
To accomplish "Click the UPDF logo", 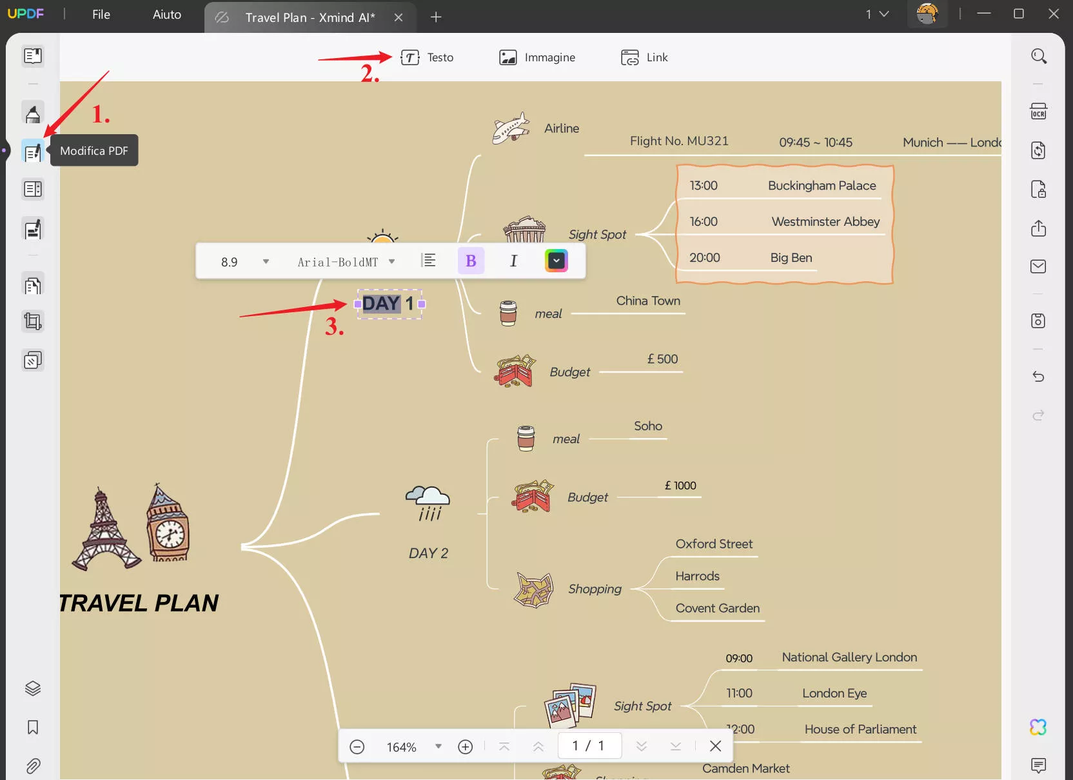I will (26, 14).
